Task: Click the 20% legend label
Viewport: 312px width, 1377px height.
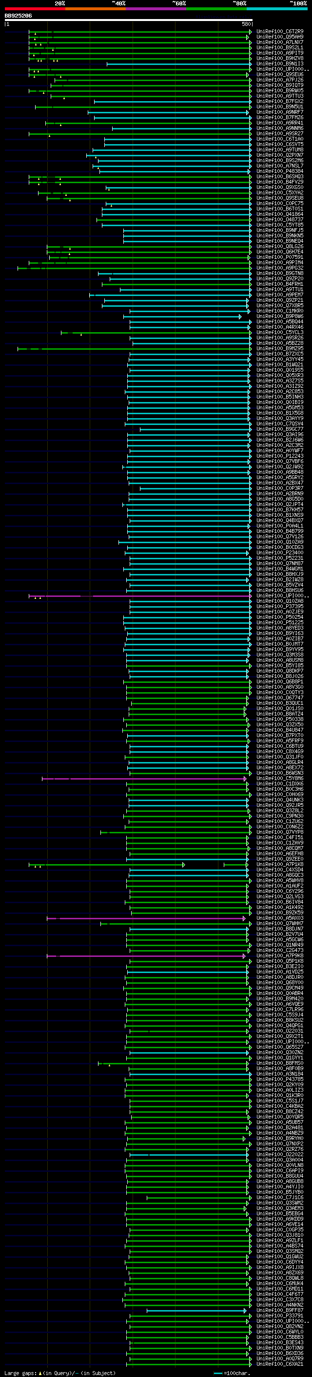Action: tap(60, 3)
